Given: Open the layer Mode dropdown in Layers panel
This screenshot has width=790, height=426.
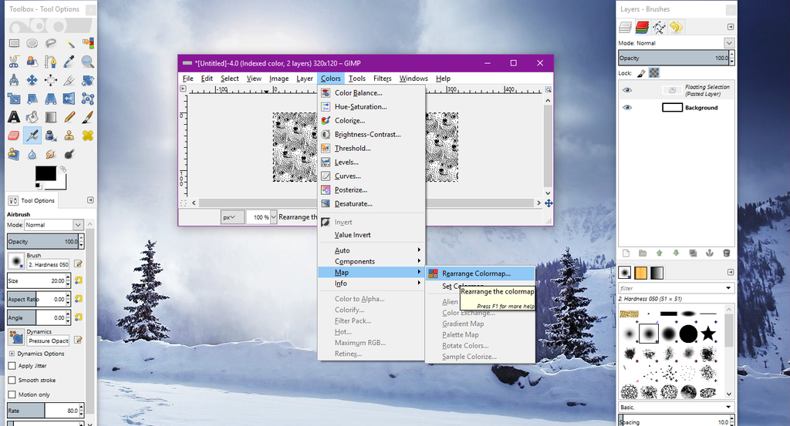Looking at the screenshot, I should pos(729,43).
